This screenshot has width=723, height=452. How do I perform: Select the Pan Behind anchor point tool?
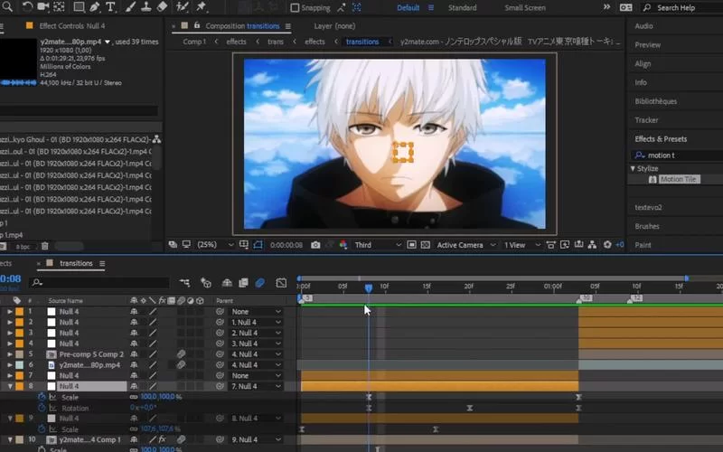click(x=59, y=7)
